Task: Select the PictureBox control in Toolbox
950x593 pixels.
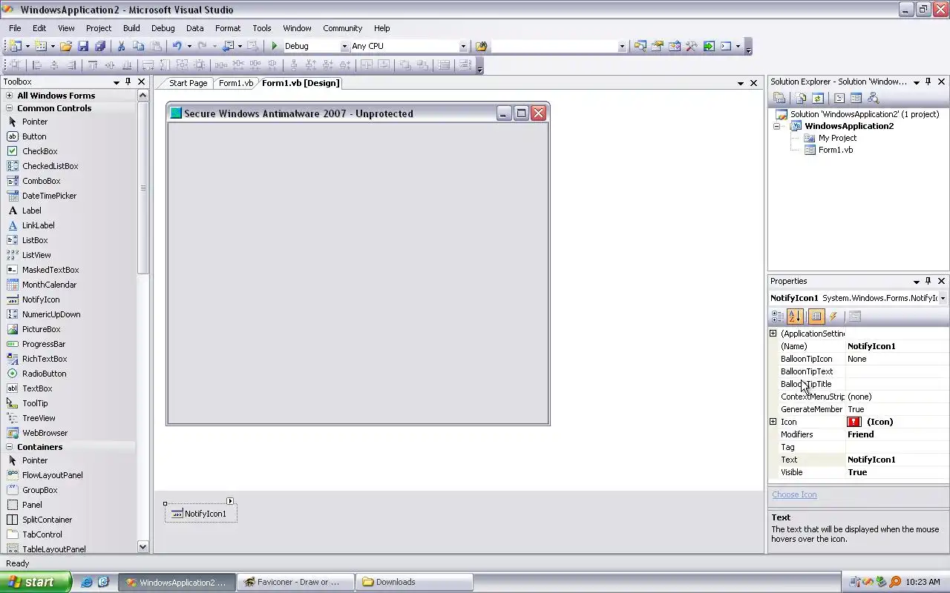Action: [x=41, y=329]
